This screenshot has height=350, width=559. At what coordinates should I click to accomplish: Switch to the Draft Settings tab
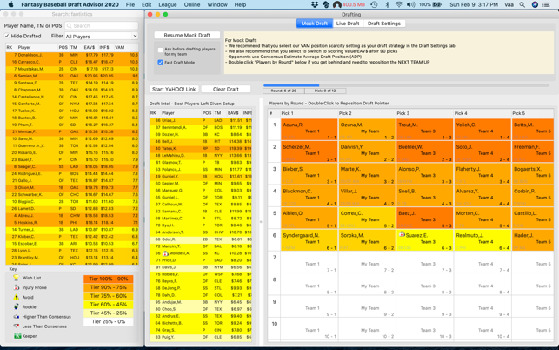click(x=384, y=24)
